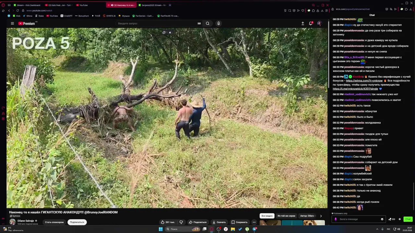The width and height of the screenshot is (415, 233).
Task: Click Сохранить save button
Action: coord(240,222)
